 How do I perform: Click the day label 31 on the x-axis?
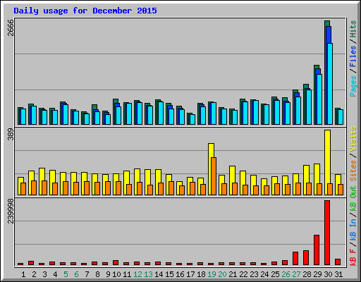338,274
